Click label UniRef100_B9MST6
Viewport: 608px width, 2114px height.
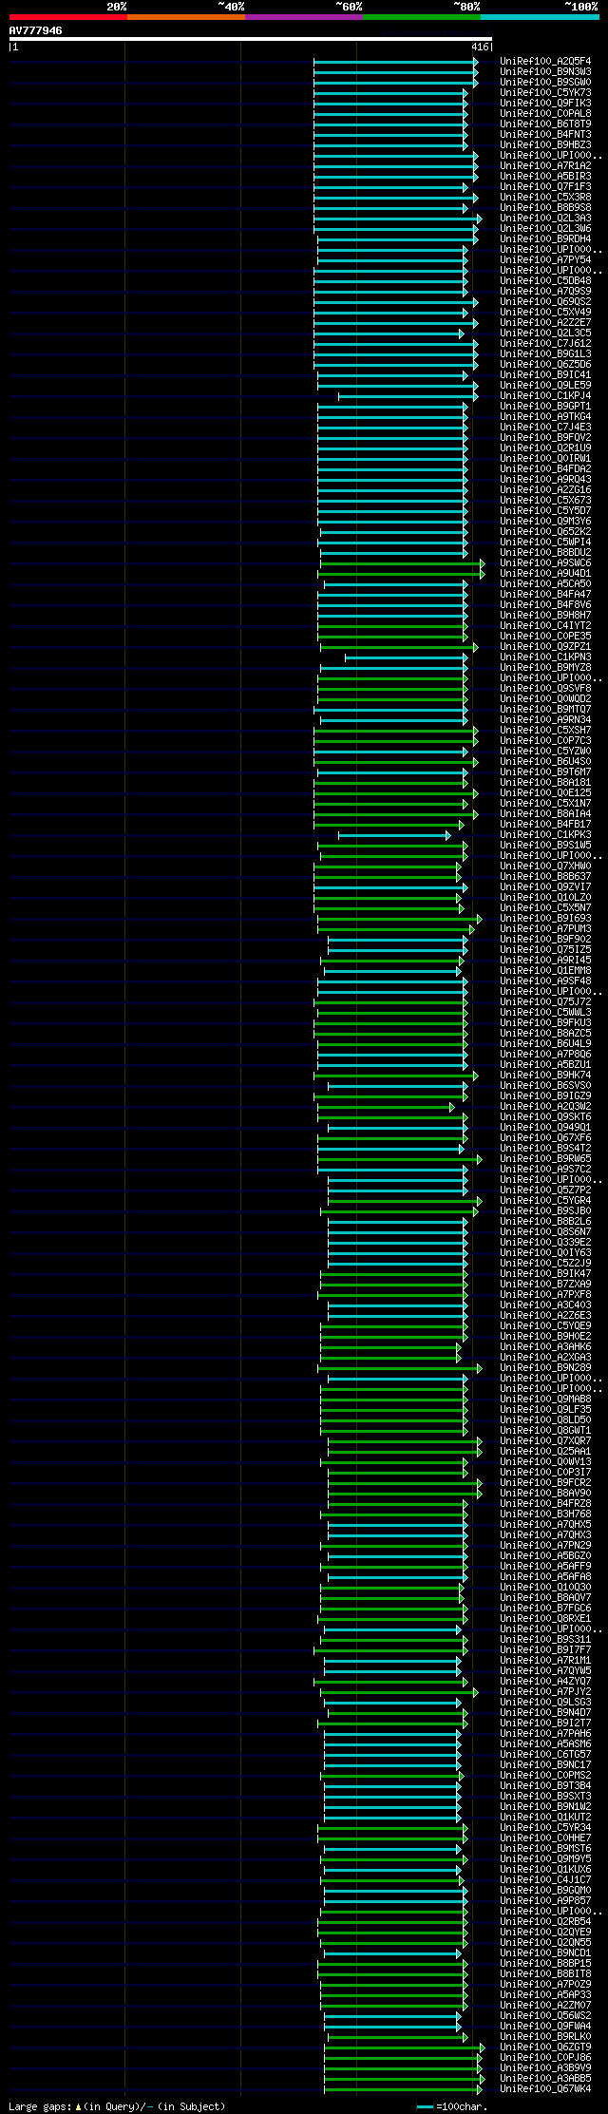click(x=545, y=1849)
